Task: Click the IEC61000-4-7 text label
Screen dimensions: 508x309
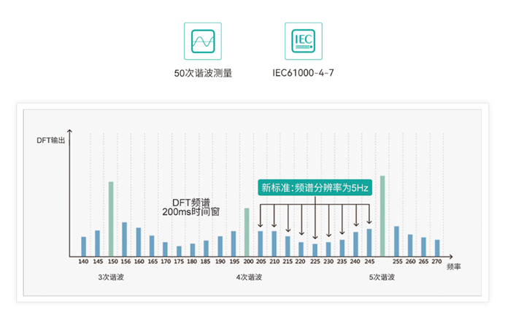Action: [x=303, y=74]
